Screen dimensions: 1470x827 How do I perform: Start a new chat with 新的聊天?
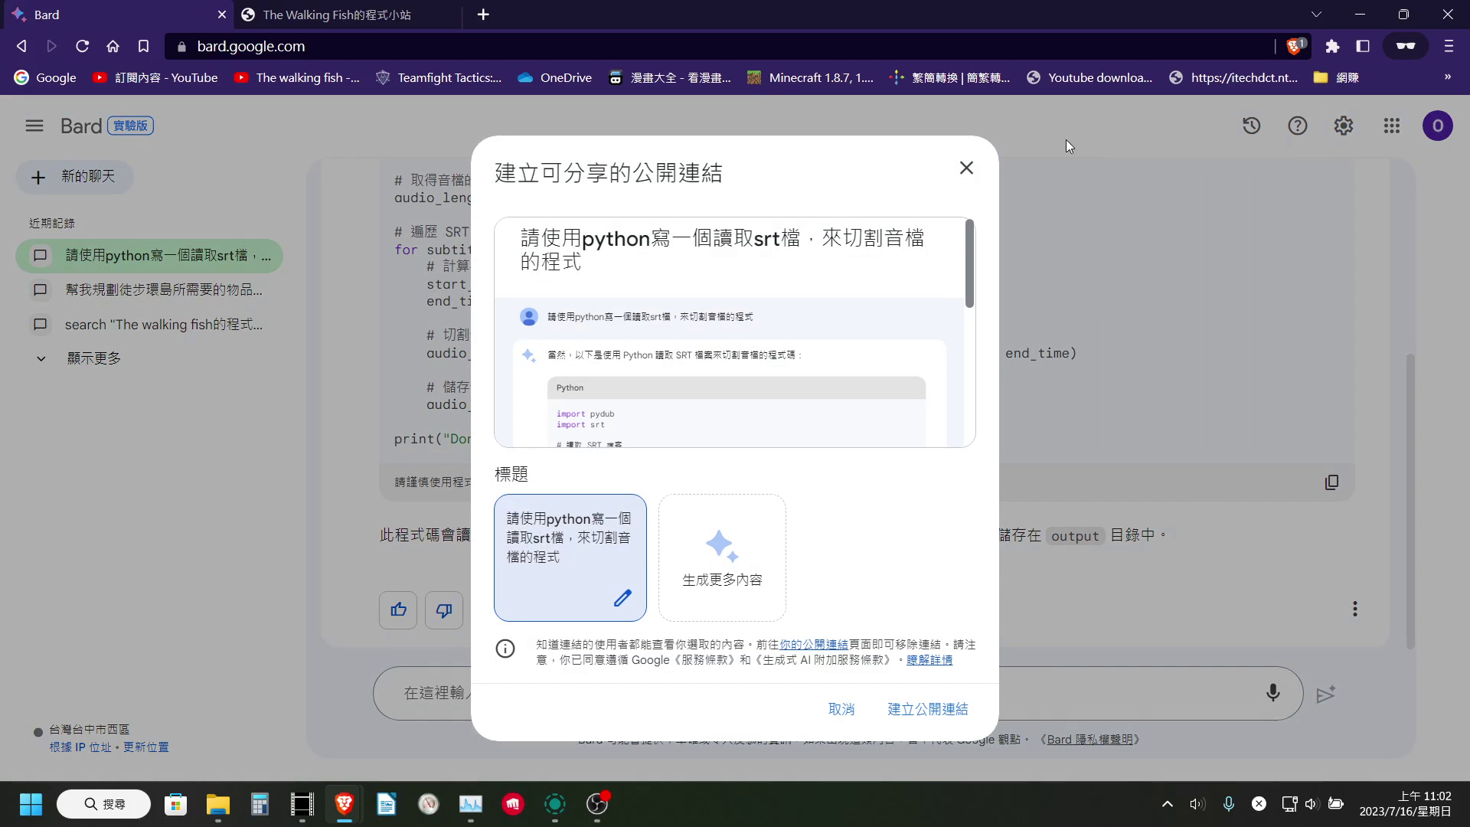pyautogui.click(x=74, y=177)
